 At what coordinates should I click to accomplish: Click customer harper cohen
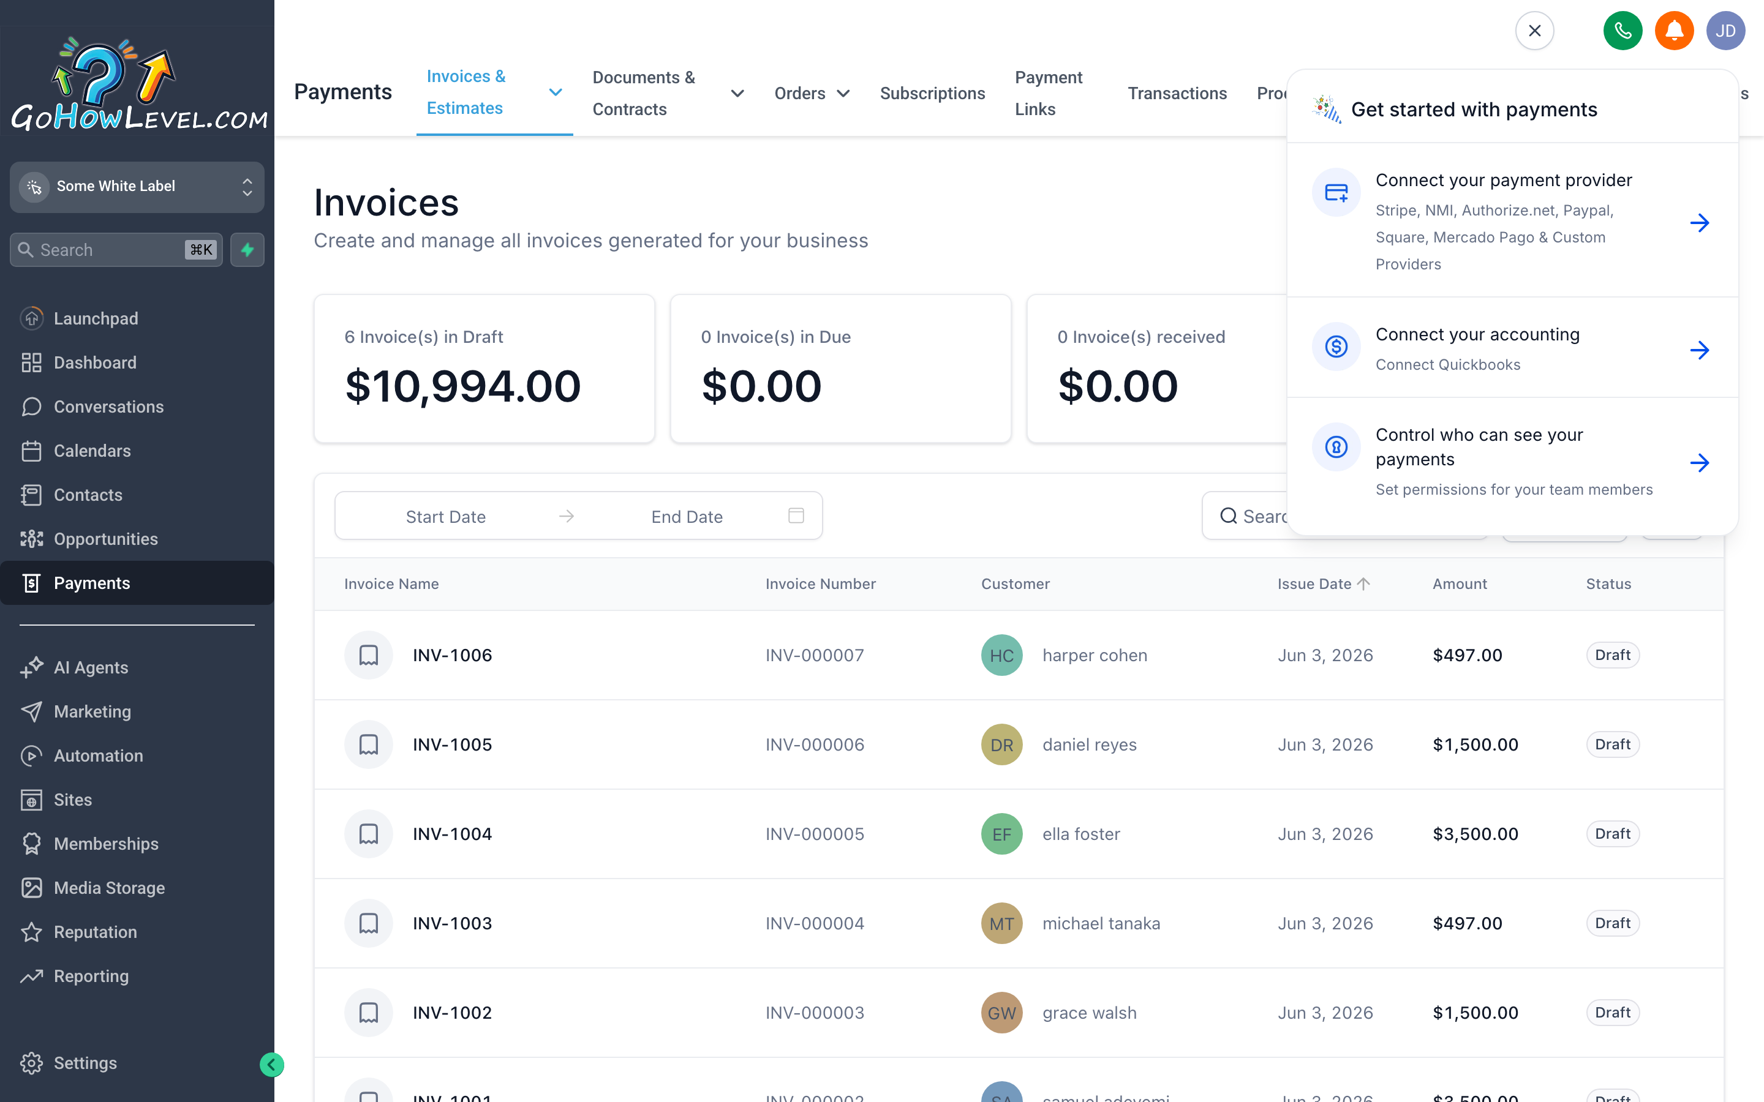pos(1095,655)
